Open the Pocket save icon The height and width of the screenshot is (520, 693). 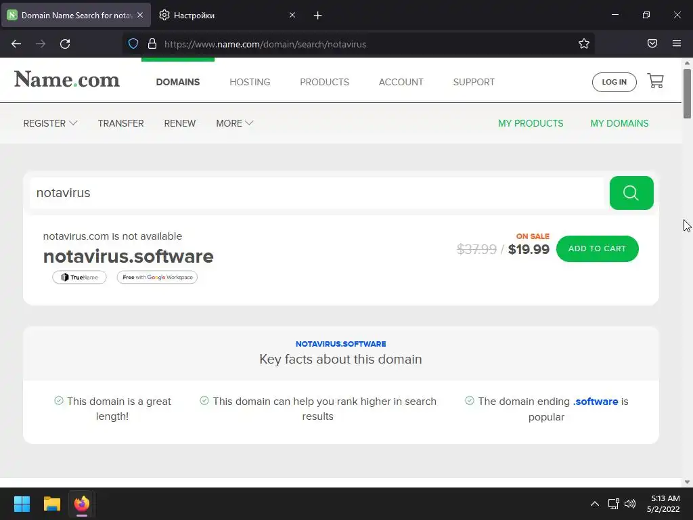point(652,43)
